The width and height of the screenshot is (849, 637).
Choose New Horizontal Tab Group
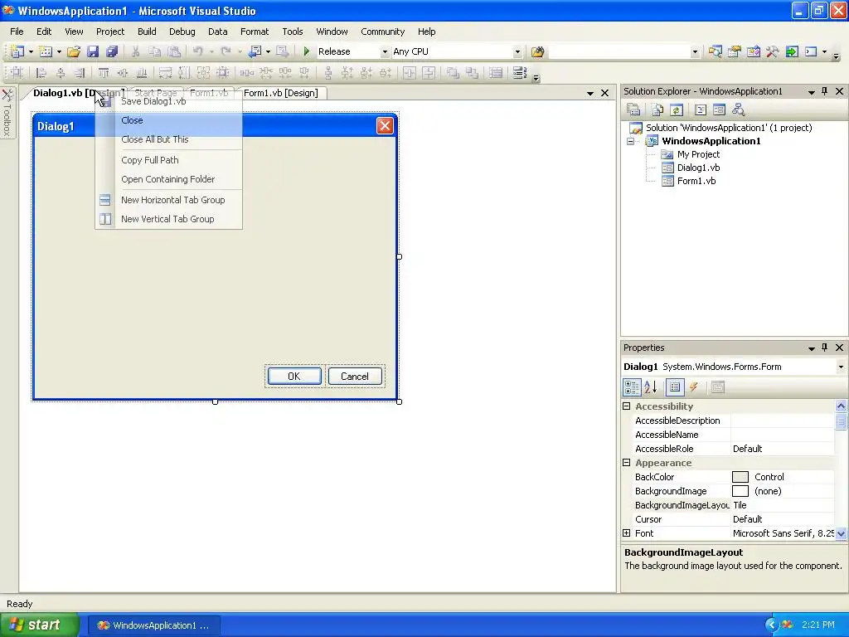(x=169, y=200)
